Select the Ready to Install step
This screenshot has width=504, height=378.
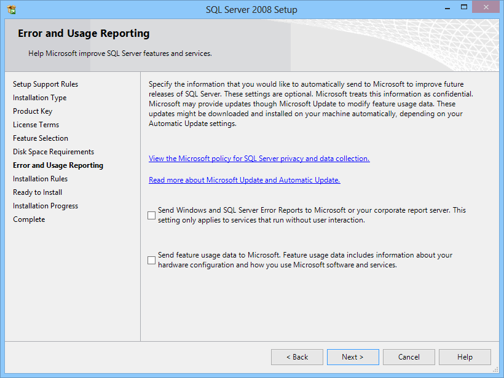click(x=37, y=192)
